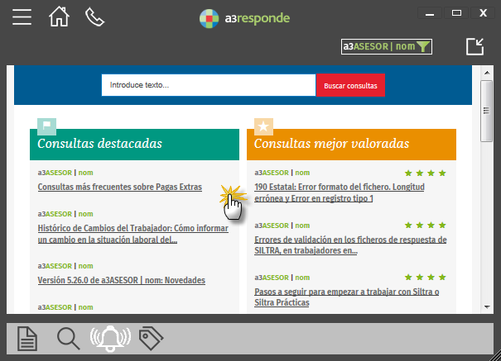The image size is (501, 361).
Task: Click a3ASESOR nom label above Pasos a seguir
Action: pos(282,278)
